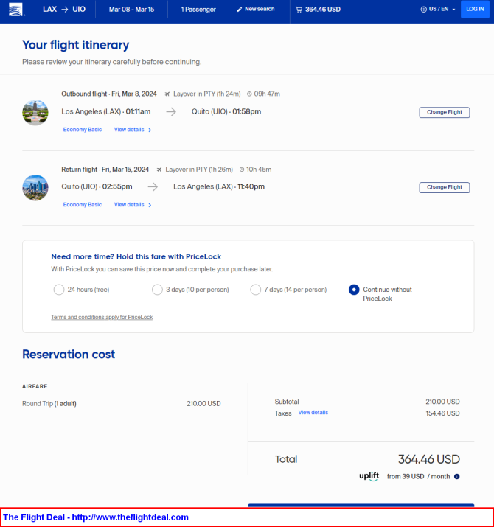The image size is (494, 527).
Task: Select 24 hours (free) PriceLock option
Action: pyautogui.click(x=59, y=290)
